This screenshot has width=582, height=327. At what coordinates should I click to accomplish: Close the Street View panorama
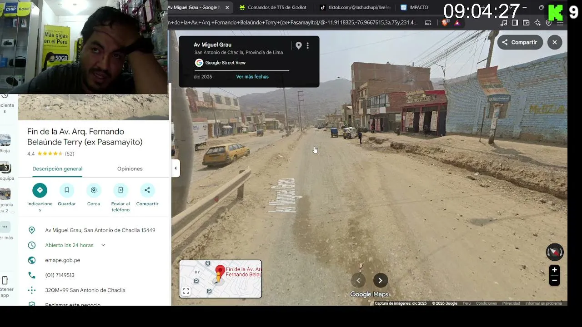click(x=555, y=42)
